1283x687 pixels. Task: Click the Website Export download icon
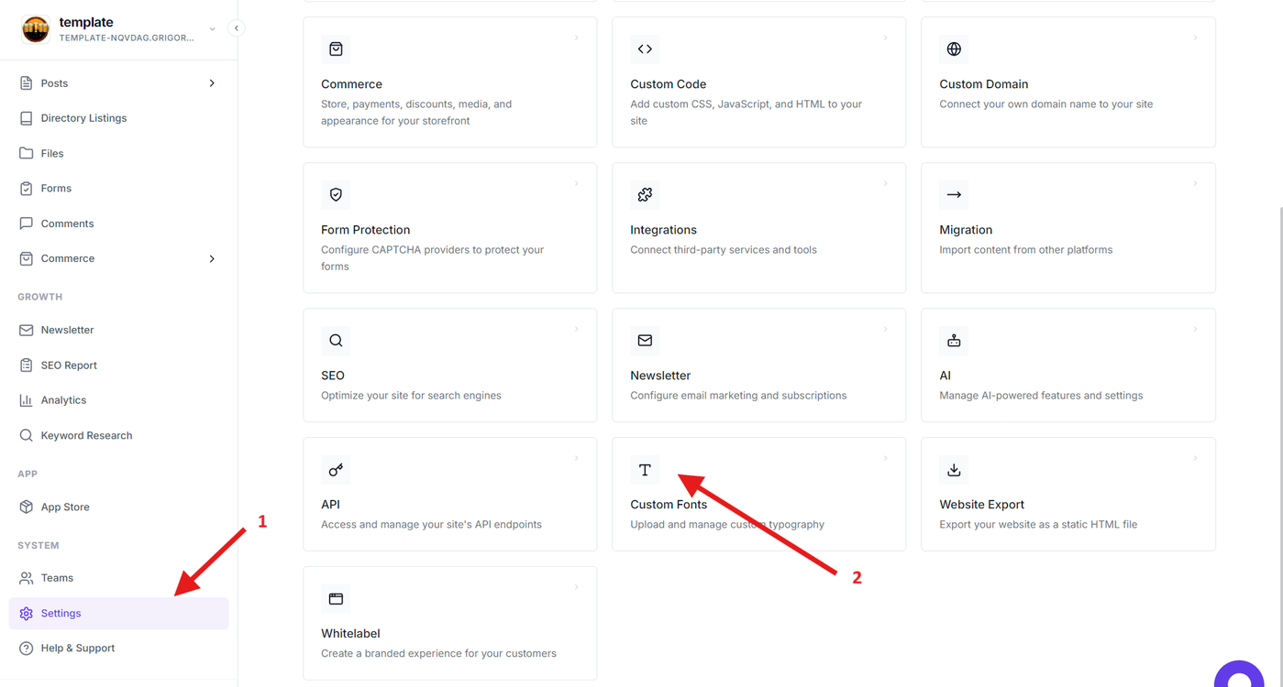pyautogui.click(x=954, y=470)
